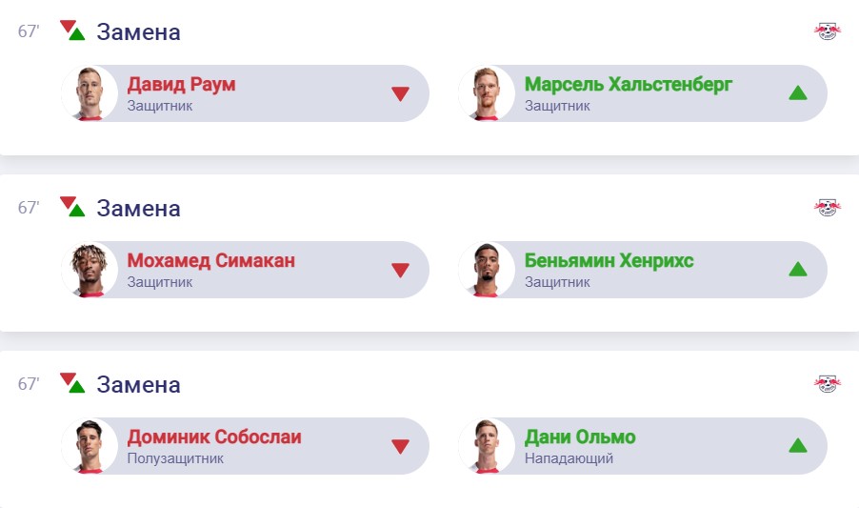Click green up arrow next to Дани Ольмо
Viewport: 859px width, 508px height.
(797, 446)
